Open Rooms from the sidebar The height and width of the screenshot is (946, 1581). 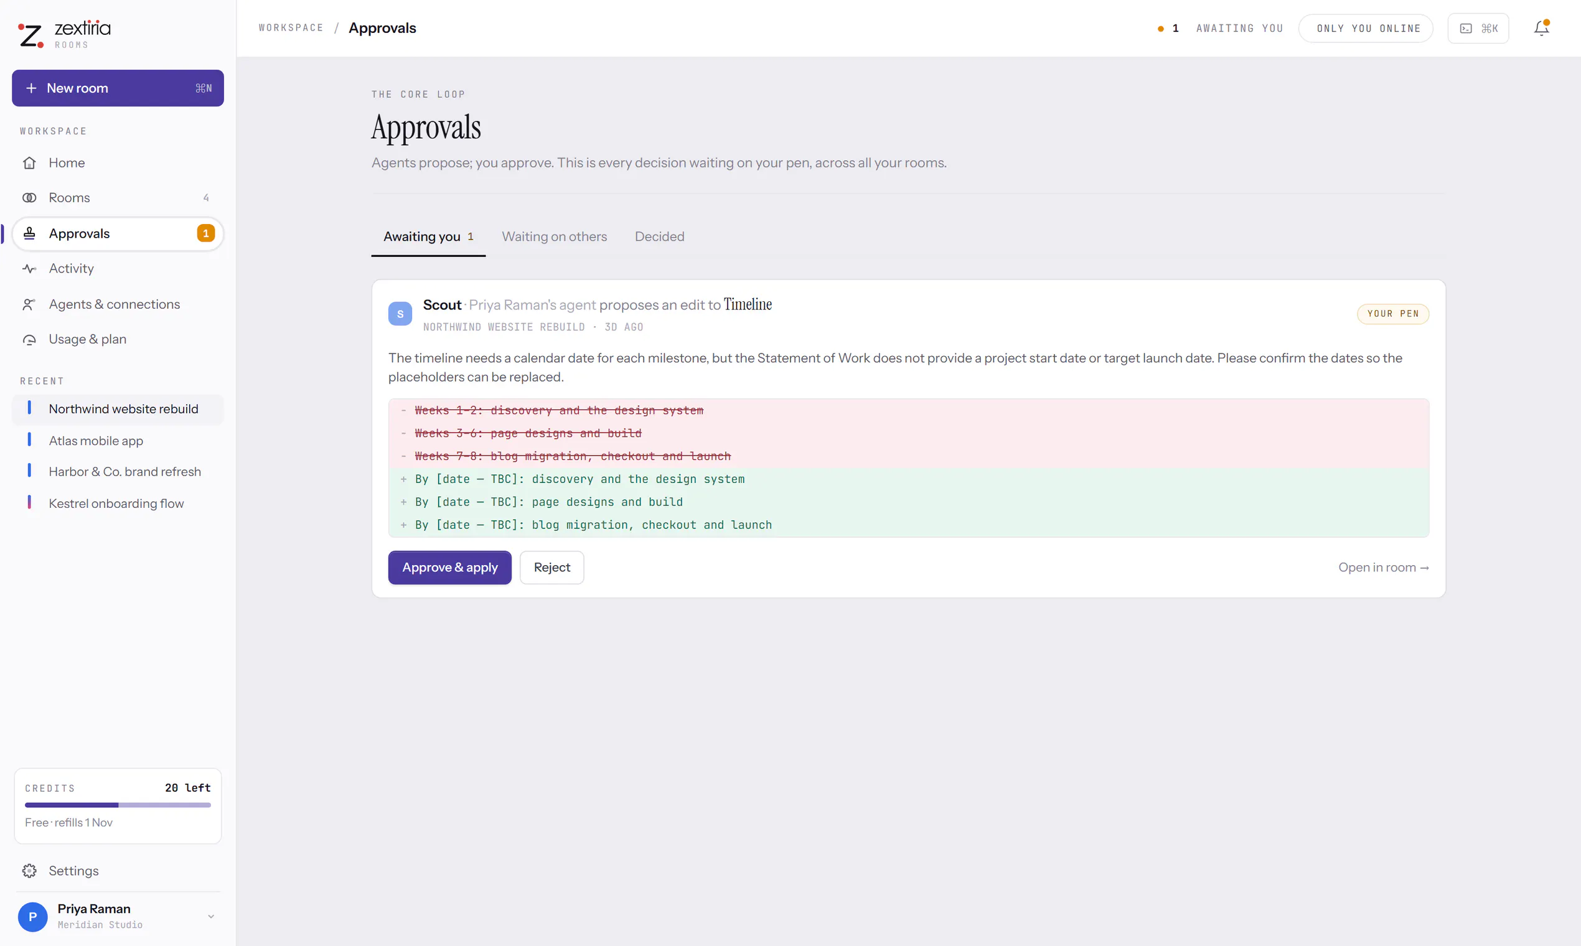118,198
